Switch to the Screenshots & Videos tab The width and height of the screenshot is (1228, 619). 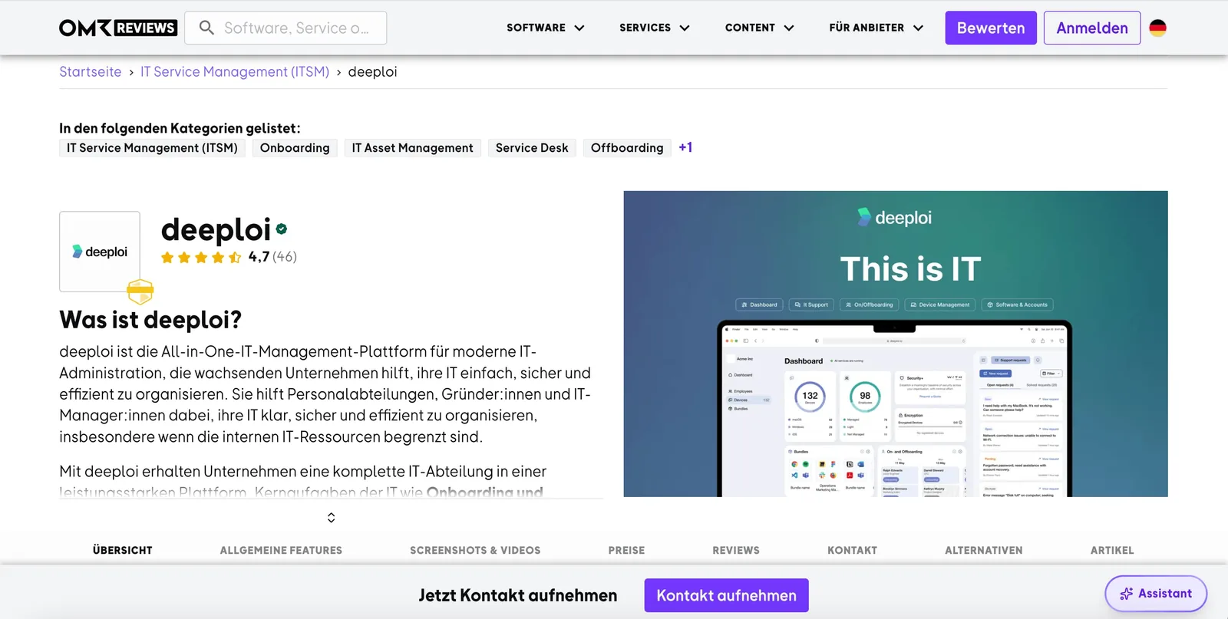[x=475, y=550]
